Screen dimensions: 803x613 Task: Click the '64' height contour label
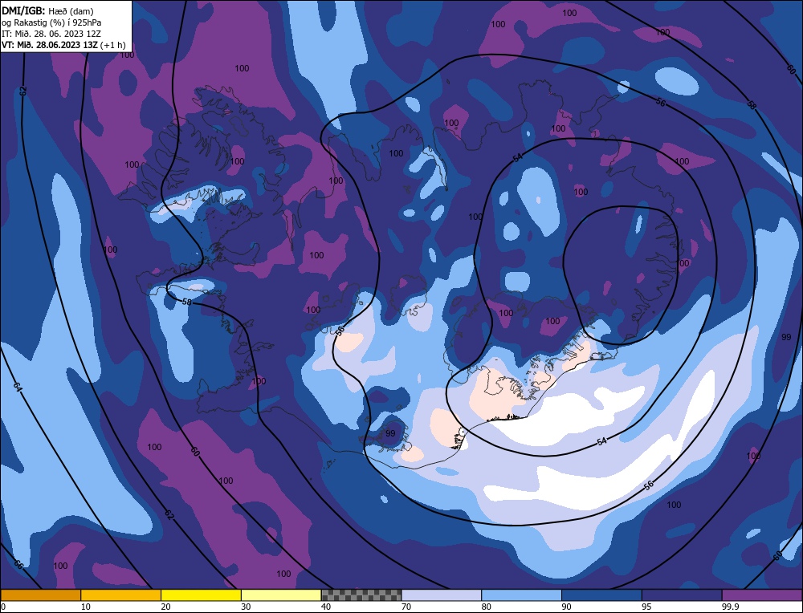click(18, 388)
